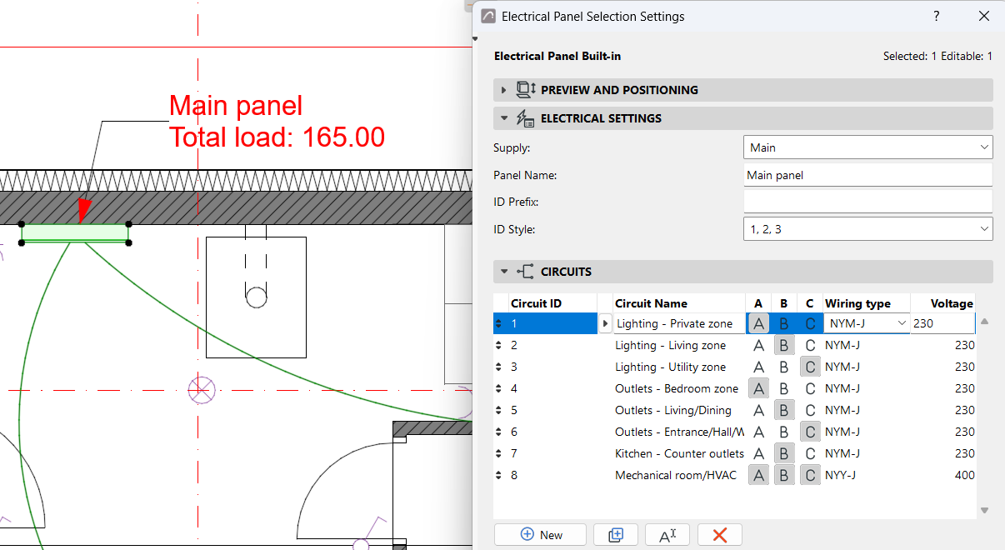Open wiring type dropdown for circuit 1
Viewport: 1005px width, 550px height.
pos(866,323)
